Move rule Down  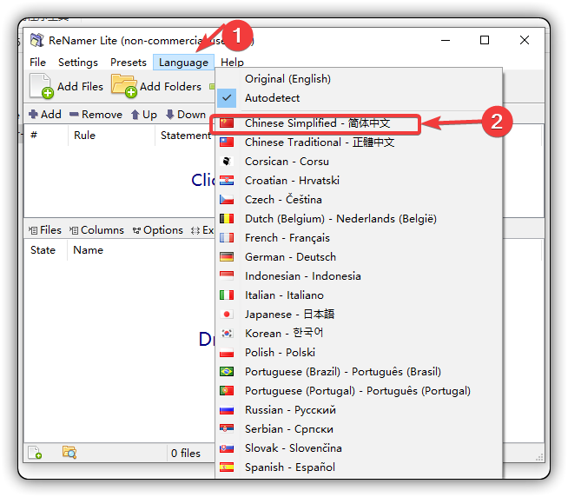point(186,115)
